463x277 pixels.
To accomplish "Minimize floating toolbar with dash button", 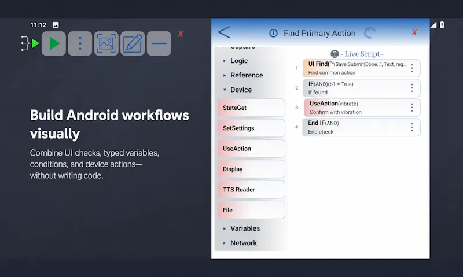I will pyautogui.click(x=159, y=43).
